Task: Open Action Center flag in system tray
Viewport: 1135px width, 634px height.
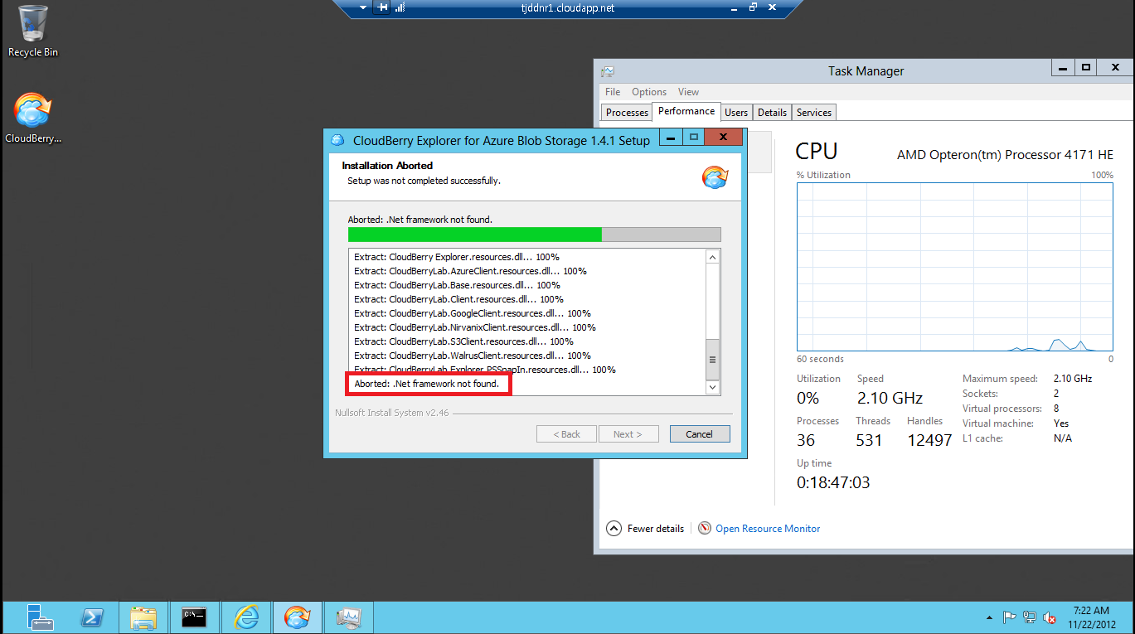Action: (x=1010, y=617)
